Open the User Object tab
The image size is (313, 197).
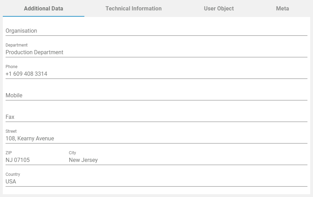point(219,8)
